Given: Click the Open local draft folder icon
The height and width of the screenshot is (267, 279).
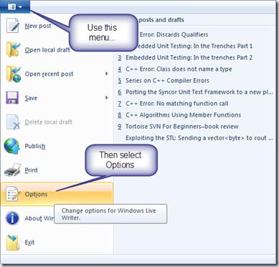Looking at the screenshot, I should click(13, 49).
